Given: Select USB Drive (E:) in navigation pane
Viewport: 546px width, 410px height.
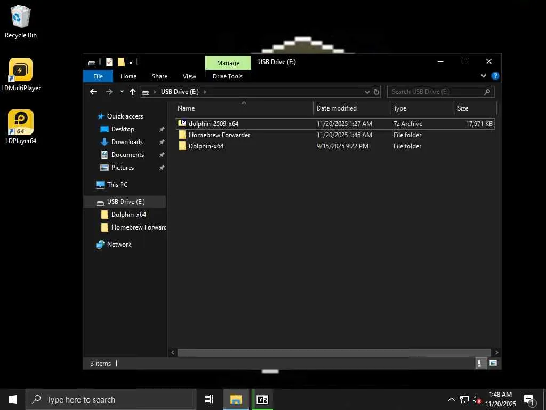Looking at the screenshot, I should 125,202.
